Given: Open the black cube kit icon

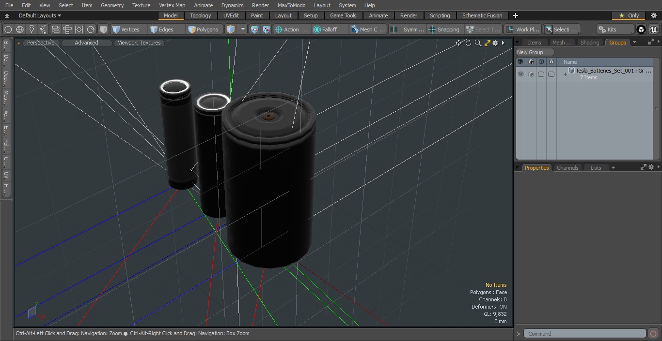Looking at the screenshot, I should tap(641, 30).
